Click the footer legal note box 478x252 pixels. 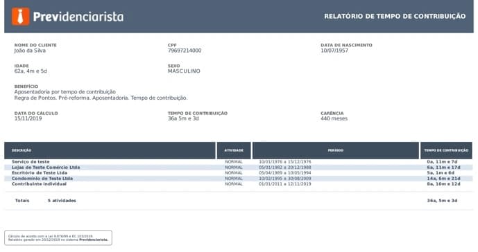(58, 237)
